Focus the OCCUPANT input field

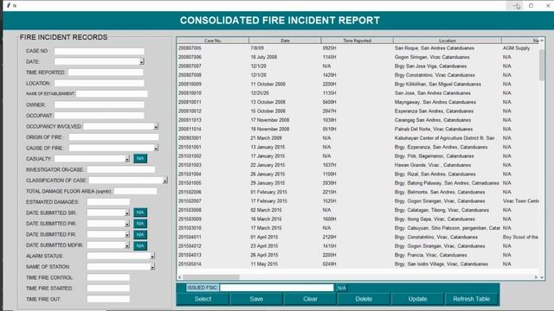[100, 116]
